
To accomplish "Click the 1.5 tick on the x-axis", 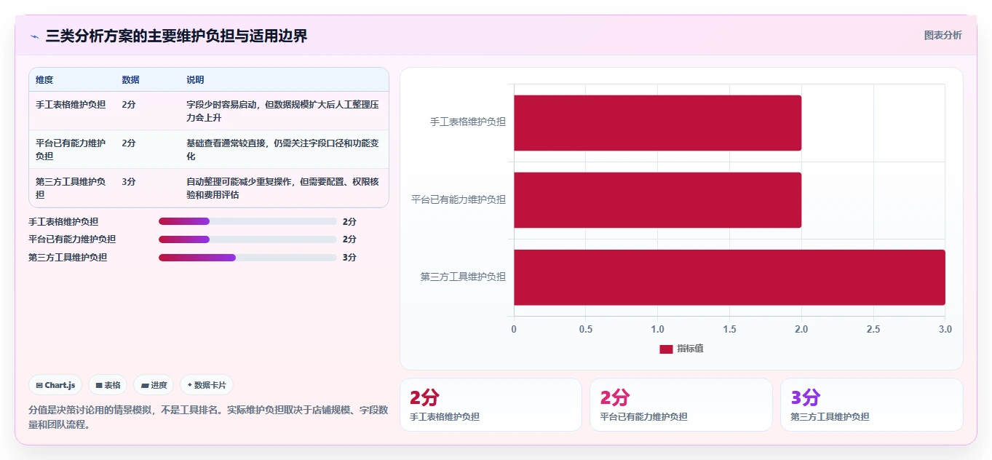I will pyautogui.click(x=729, y=329).
